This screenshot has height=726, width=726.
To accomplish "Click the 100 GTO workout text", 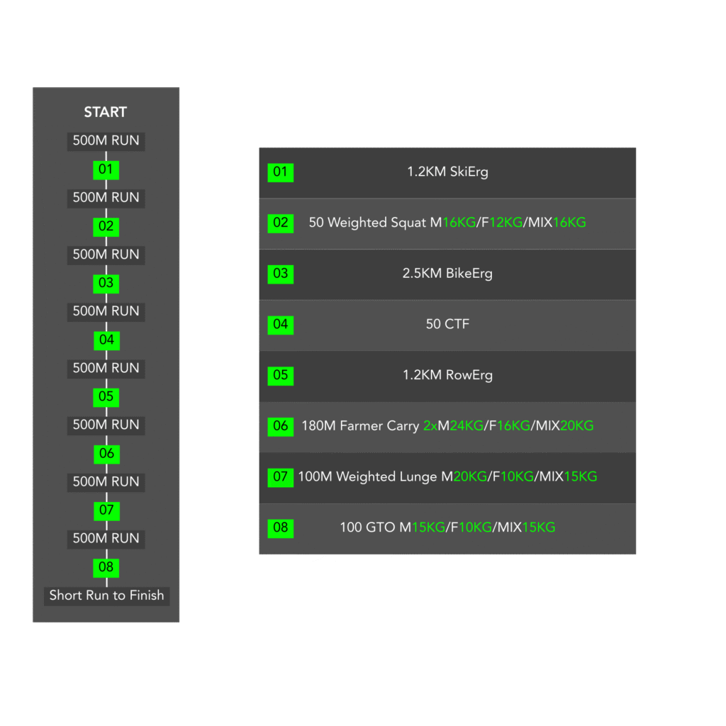I will tap(367, 527).
